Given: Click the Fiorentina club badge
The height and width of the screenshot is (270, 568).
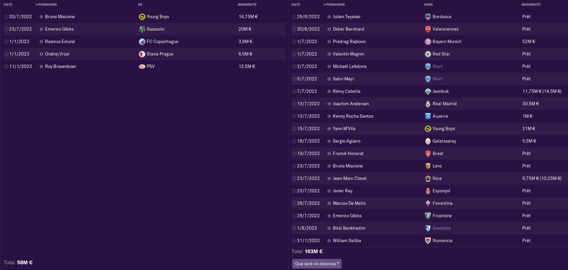Looking at the screenshot, I should (x=428, y=203).
